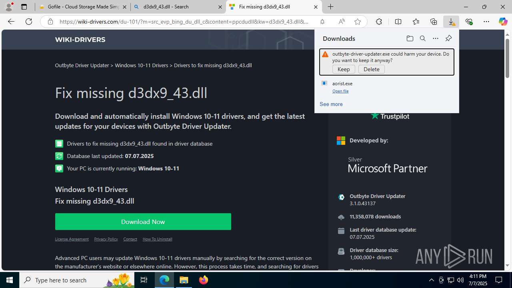Open the browser profile icon

[x=9, y=7]
